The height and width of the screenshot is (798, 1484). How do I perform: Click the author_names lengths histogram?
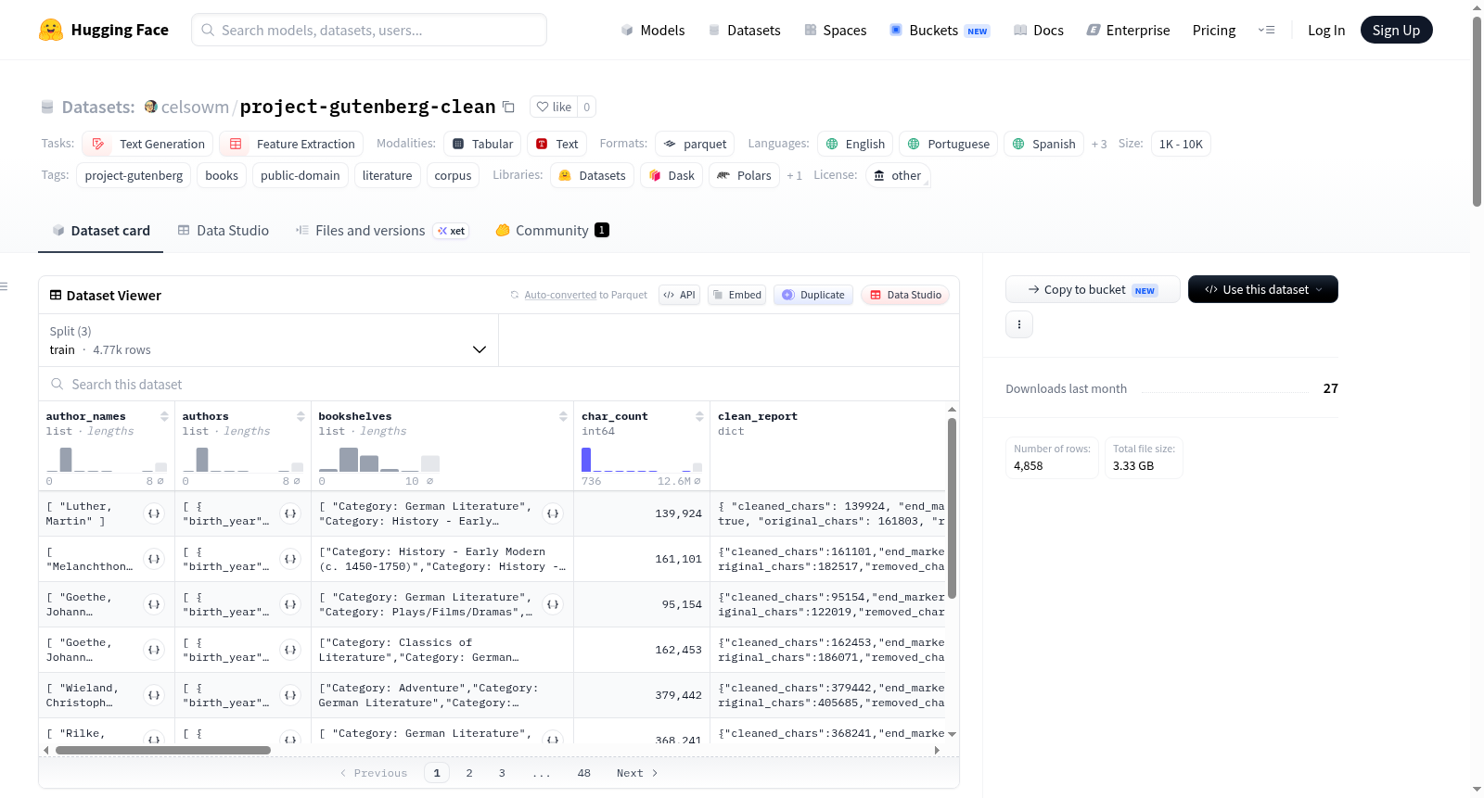tap(107, 460)
